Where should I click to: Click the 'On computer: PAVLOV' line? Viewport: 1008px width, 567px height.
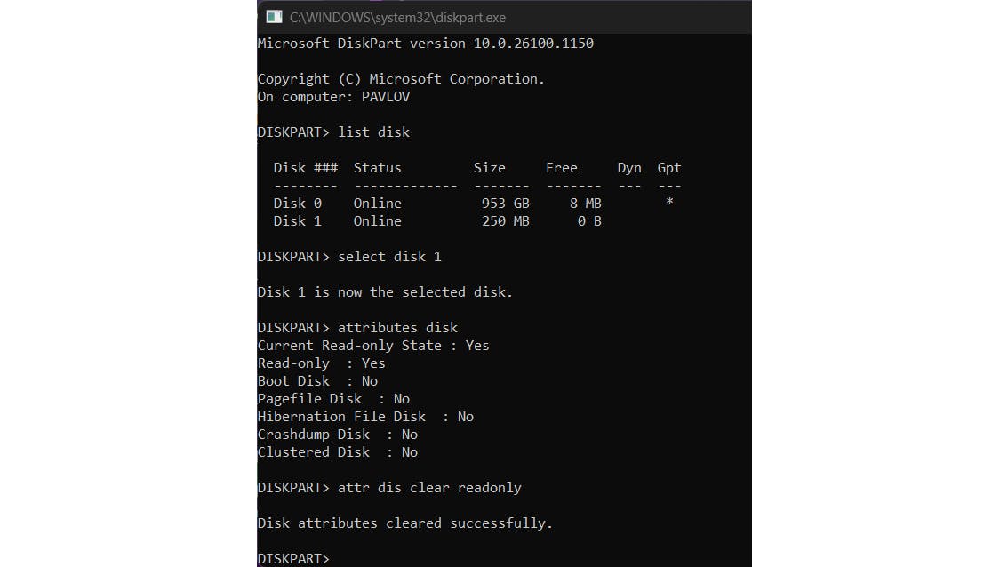click(x=333, y=97)
